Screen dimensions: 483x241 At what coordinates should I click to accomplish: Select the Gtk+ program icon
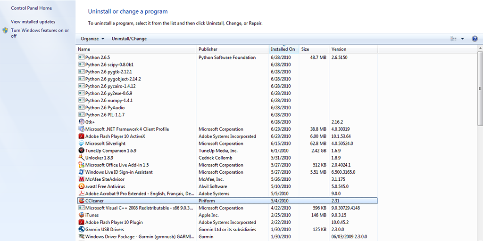click(x=81, y=122)
